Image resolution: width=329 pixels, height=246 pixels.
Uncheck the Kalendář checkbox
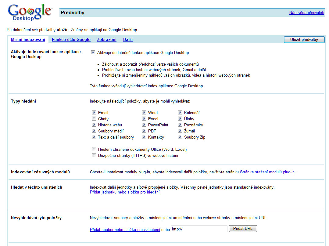coord(180,112)
